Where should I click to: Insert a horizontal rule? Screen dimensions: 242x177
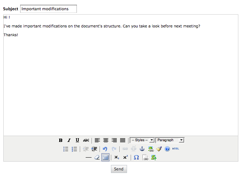(x=89, y=157)
